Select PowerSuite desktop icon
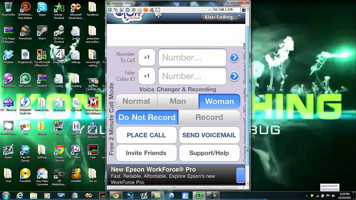Image resolution: width=356 pixels, height=200 pixels. tap(25, 33)
